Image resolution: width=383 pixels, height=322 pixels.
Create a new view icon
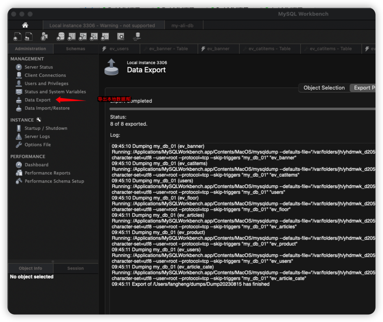83,37
